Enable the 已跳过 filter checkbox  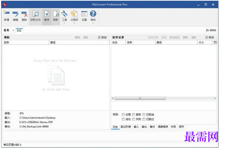tap(144, 119)
